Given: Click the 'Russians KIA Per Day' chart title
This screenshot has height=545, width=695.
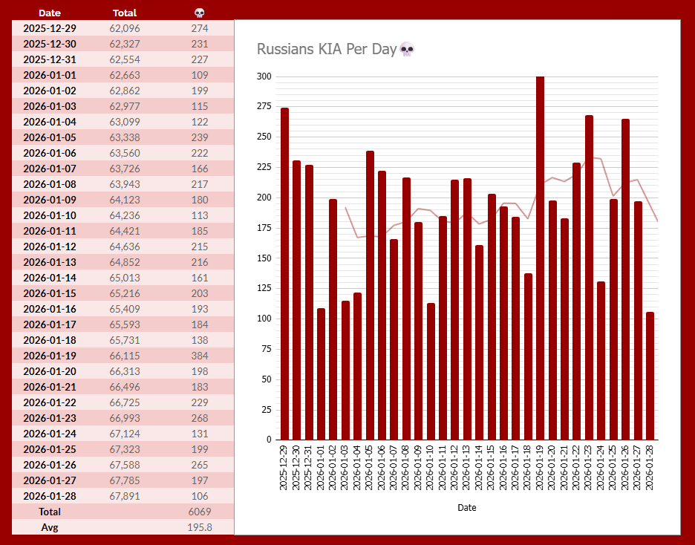Looking at the screenshot, I should coord(326,49).
